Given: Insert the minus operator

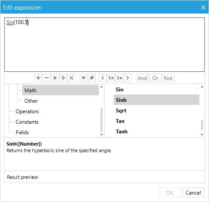Looking at the screenshot, I should [x=47, y=78].
